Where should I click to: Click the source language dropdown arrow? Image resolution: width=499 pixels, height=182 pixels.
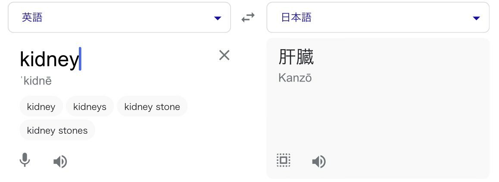pos(218,18)
